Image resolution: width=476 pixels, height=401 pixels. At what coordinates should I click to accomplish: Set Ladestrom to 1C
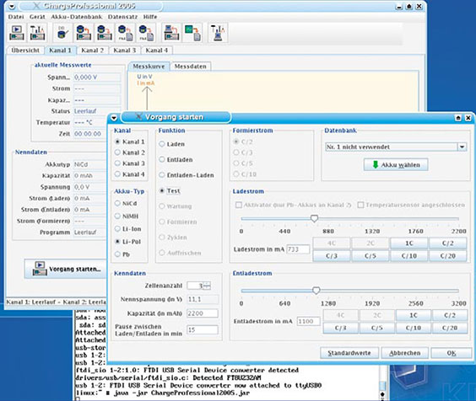[409, 243]
